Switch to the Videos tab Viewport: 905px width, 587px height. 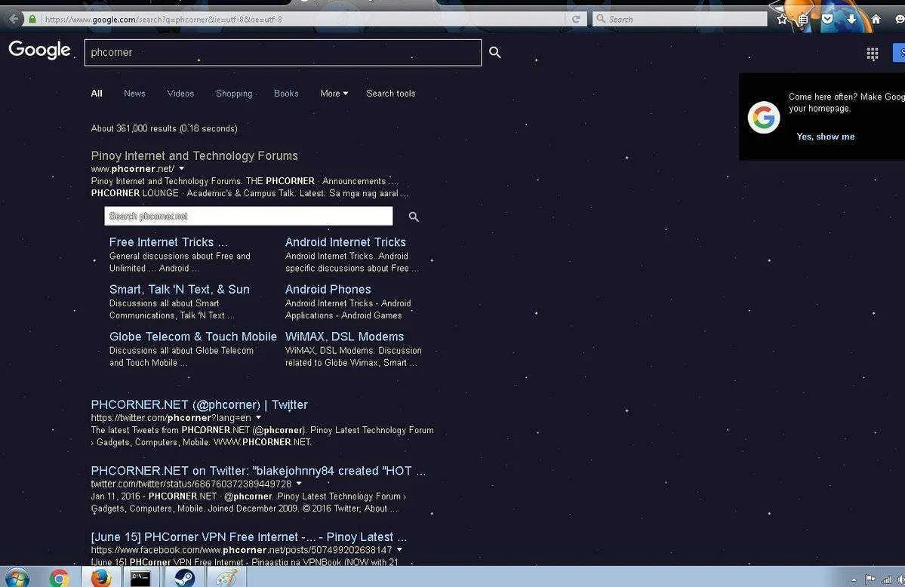click(x=180, y=94)
